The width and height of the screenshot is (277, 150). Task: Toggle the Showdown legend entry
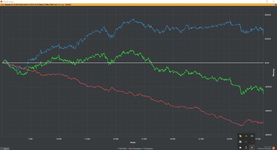[x=148, y=148]
